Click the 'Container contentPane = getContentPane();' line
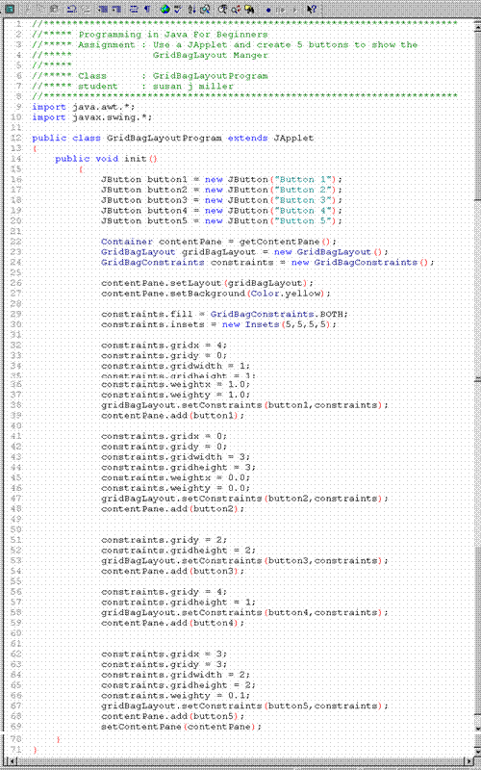Image resolution: width=481 pixels, height=770 pixels. [219, 242]
